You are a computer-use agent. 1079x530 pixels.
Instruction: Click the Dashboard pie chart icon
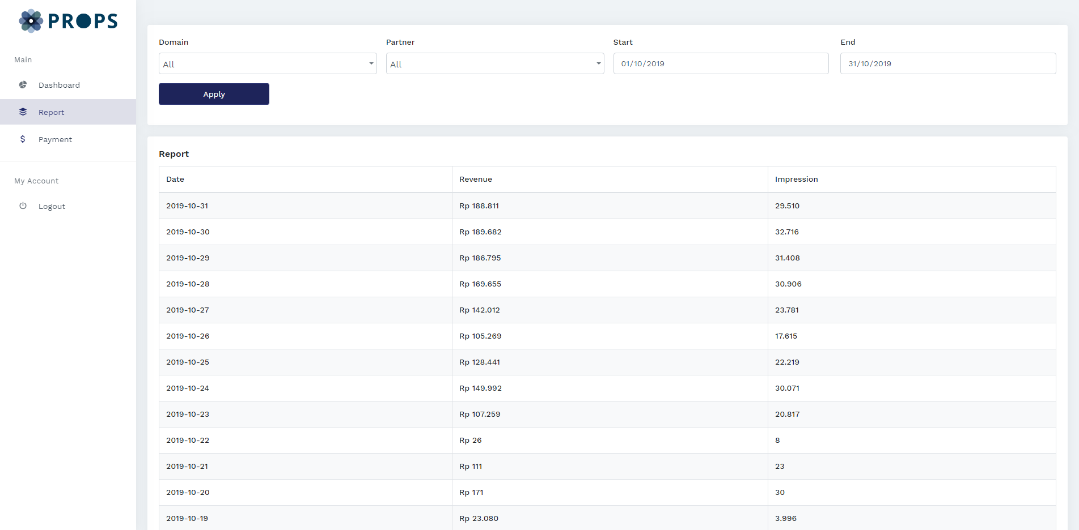pyautogui.click(x=23, y=85)
